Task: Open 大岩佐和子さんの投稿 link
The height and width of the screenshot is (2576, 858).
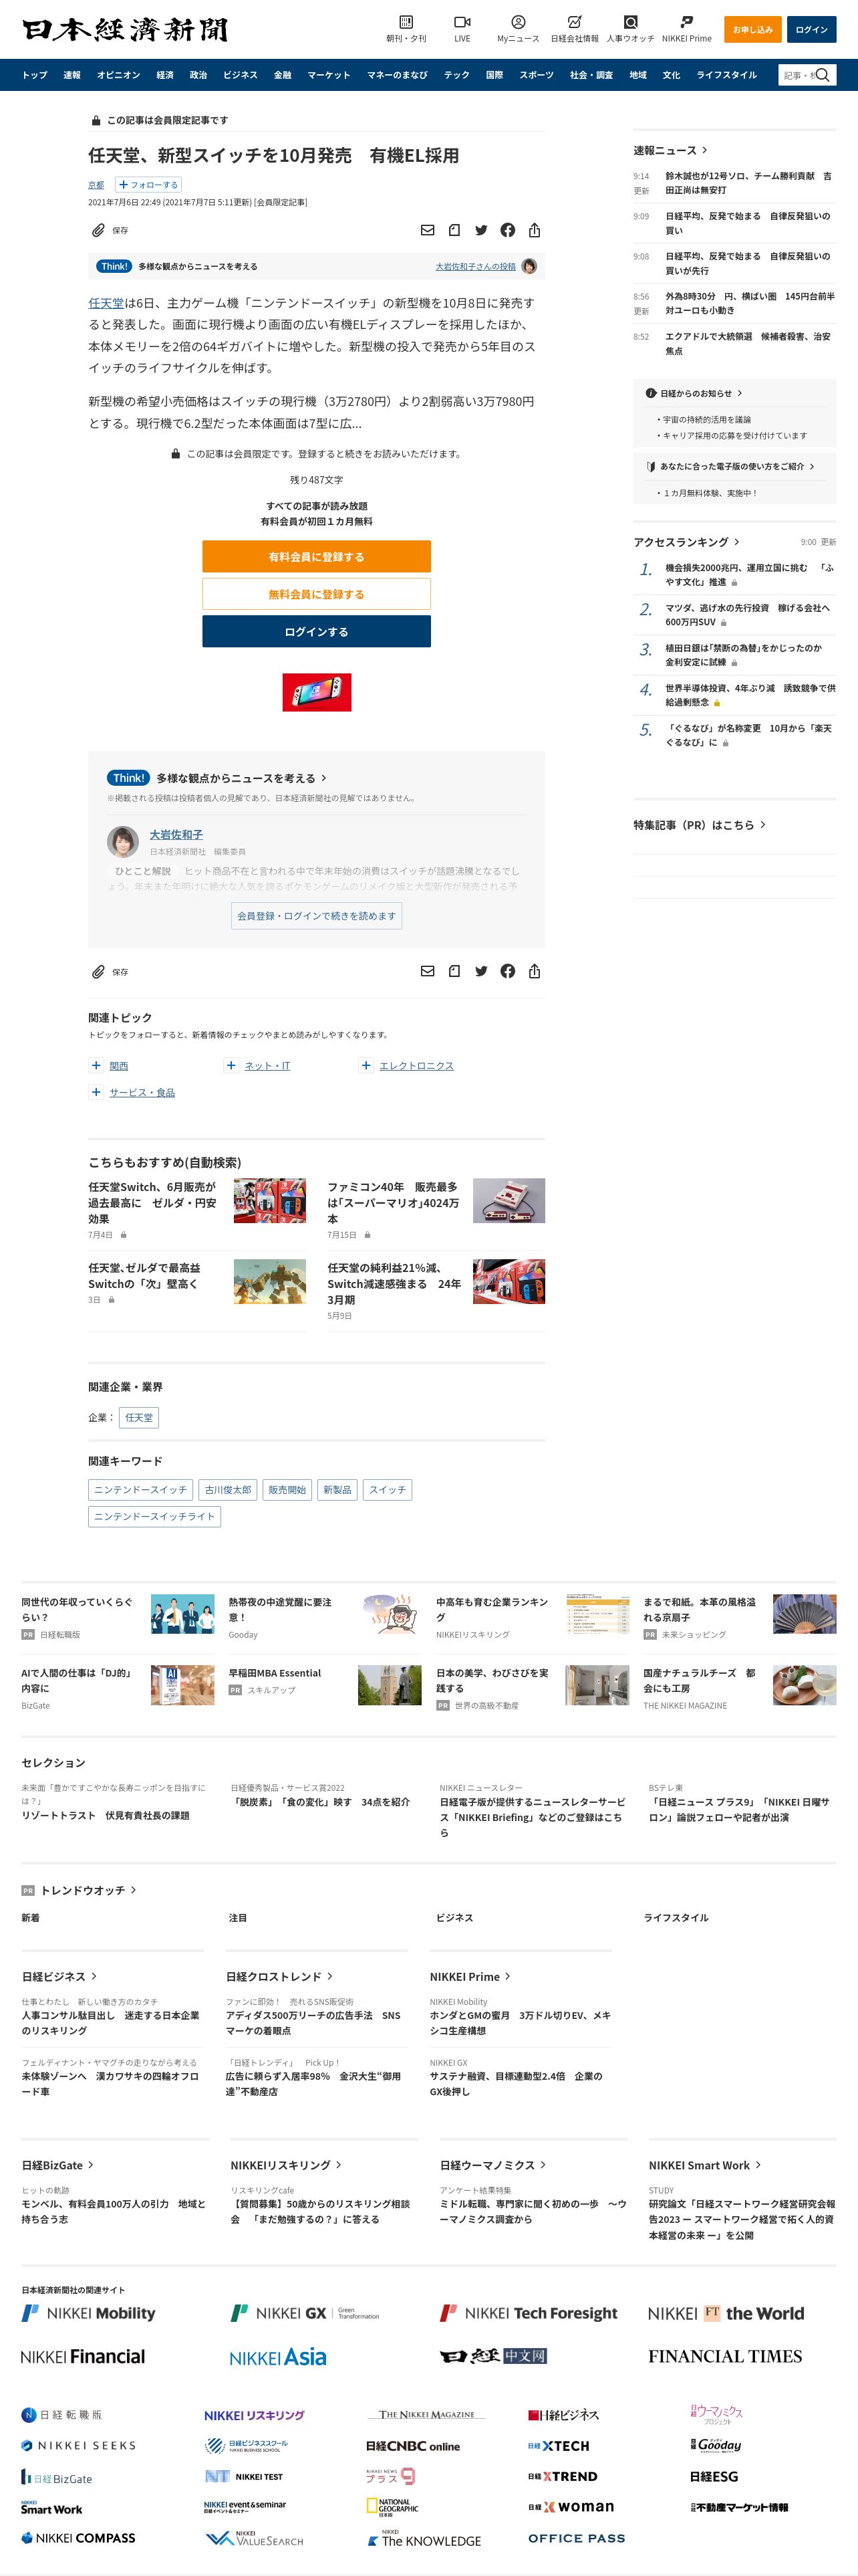Action: click(476, 266)
